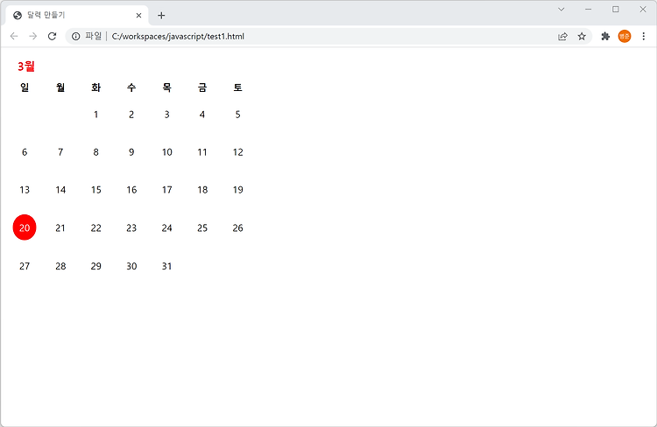This screenshot has width=657, height=427.
Task: Close the Chrome window
Action: click(643, 10)
